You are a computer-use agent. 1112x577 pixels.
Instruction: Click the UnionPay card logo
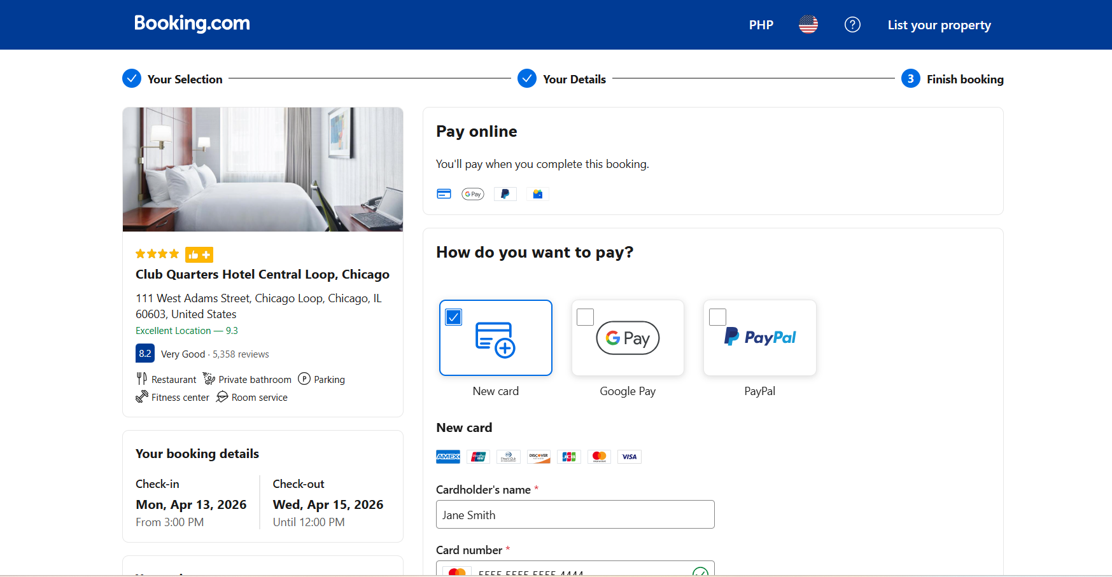coord(478,457)
